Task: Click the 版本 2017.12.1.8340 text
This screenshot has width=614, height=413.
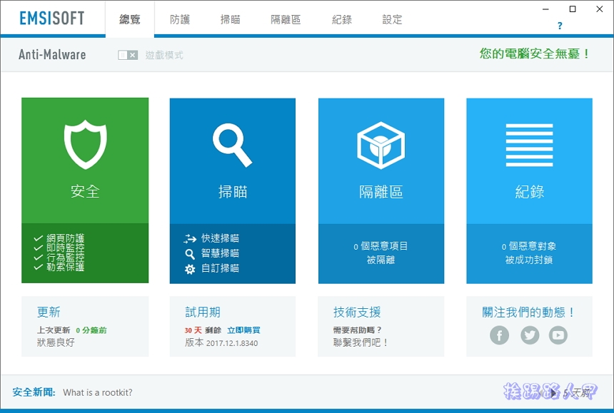Action: pos(221,343)
